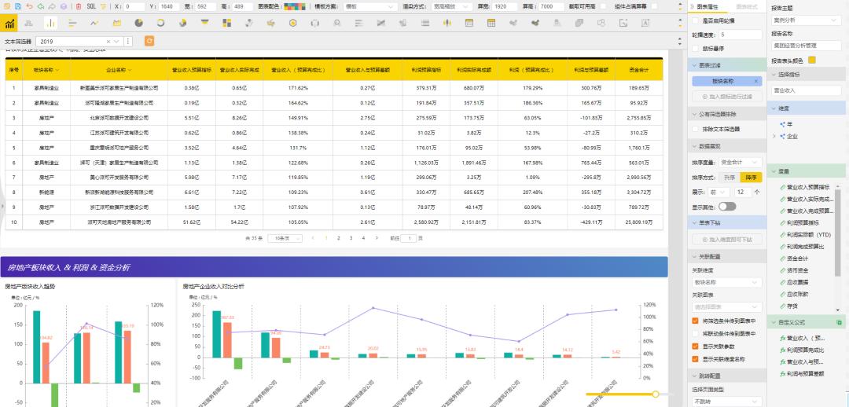The height and width of the screenshot is (407, 849).
Task: Choose the magnifier search component icon
Action: (337, 24)
